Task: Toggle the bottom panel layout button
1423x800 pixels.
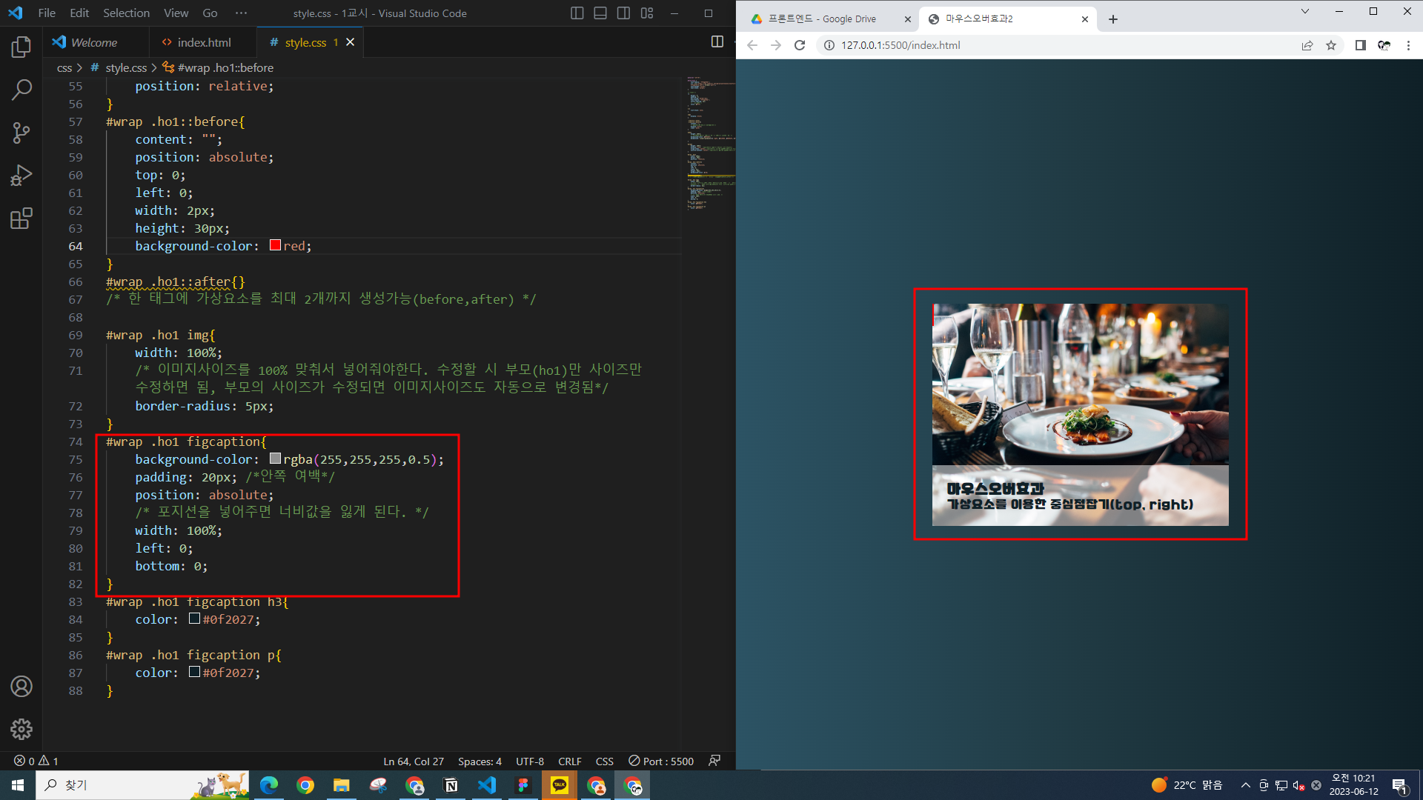Action: click(x=600, y=13)
